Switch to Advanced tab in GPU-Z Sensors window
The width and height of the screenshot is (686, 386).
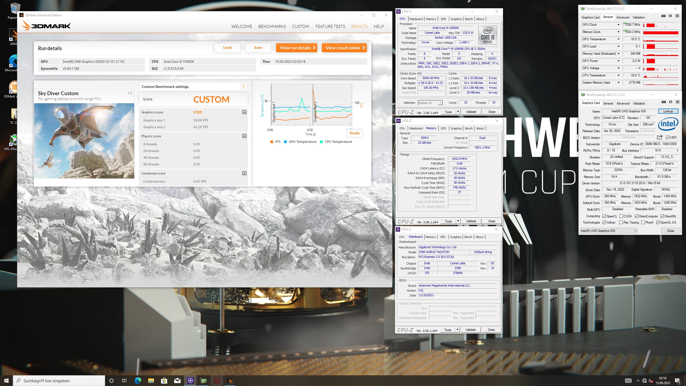(x=623, y=17)
